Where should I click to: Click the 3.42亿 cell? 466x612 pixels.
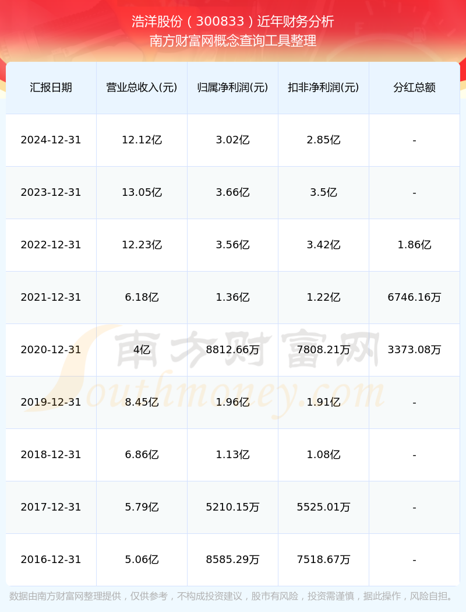point(324,245)
